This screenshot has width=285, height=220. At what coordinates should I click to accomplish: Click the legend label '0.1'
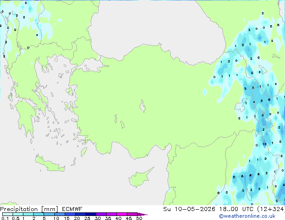pyautogui.click(x=5, y=218)
